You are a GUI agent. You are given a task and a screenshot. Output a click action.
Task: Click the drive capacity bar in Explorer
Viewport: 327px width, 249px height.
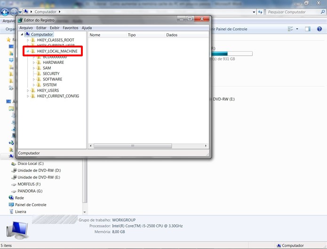[x=231, y=54]
